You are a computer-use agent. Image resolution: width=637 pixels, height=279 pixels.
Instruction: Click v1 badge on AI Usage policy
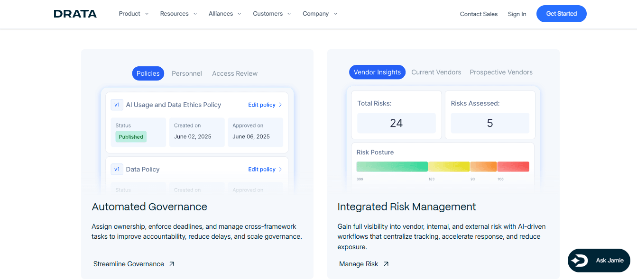point(117,105)
